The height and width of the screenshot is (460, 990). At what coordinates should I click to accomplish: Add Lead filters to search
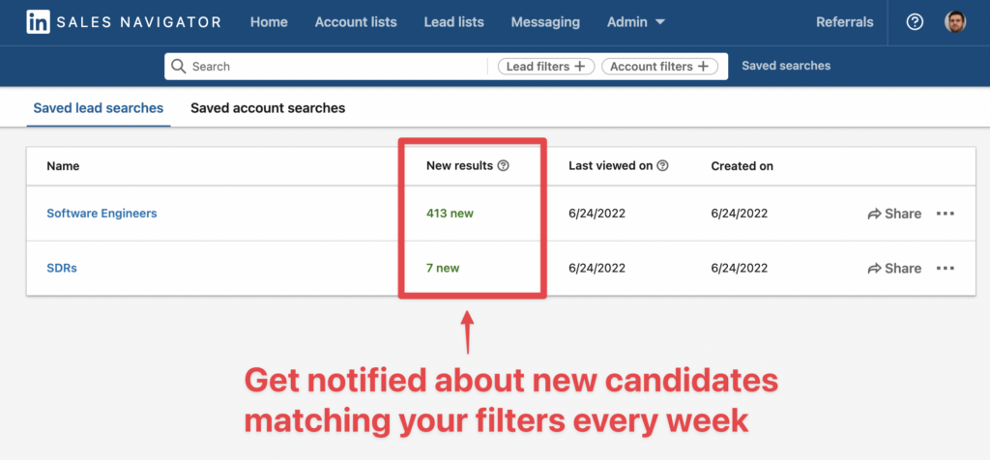(546, 67)
